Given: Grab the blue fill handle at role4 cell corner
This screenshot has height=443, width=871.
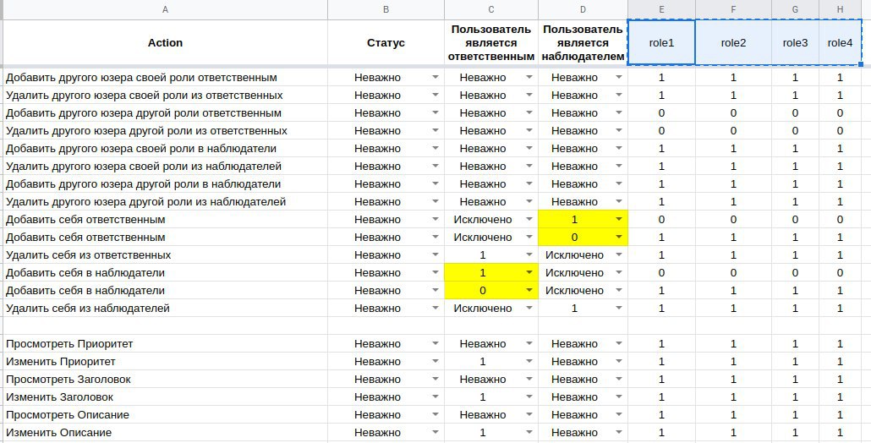Looking at the screenshot, I should (x=861, y=64).
